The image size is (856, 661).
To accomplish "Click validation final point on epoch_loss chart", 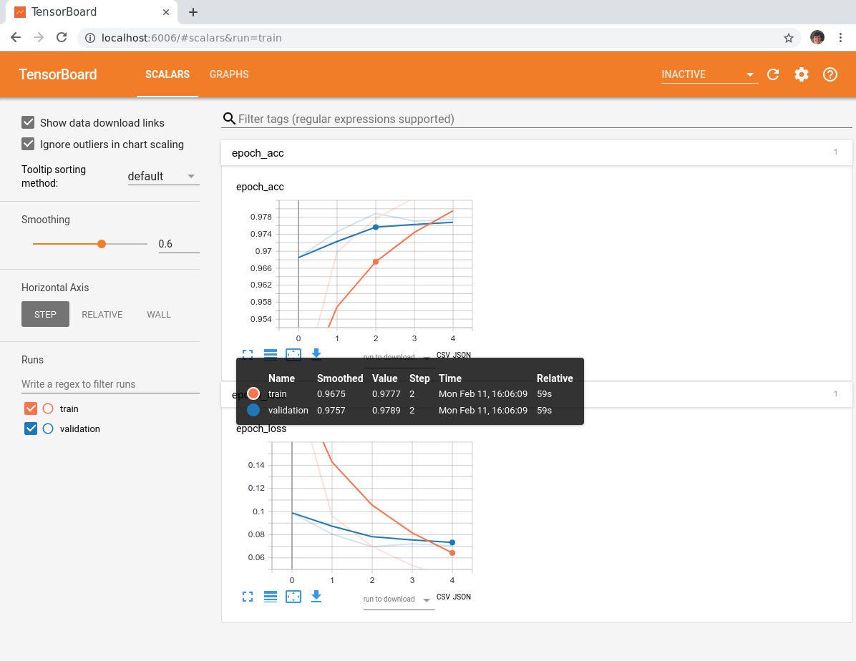I will [x=452, y=542].
